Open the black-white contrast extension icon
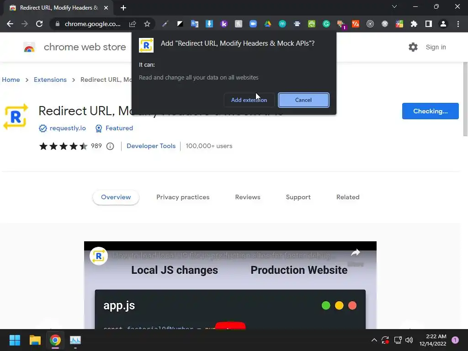468x351 pixels. [180, 24]
